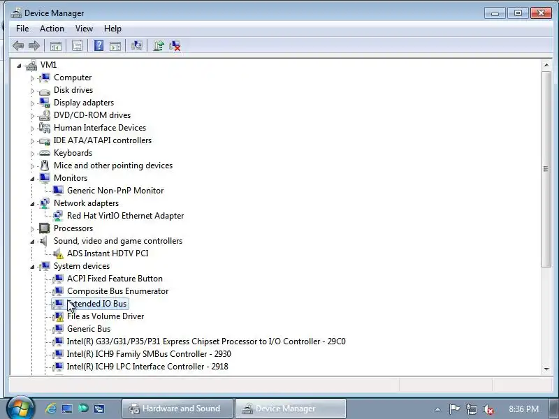Click the Device Manager taskbar button
559x419 pixels.
pyautogui.click(x=290, y=409)
